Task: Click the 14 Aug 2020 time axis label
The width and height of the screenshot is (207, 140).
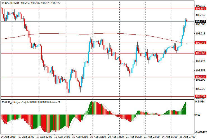Action: point(8,137)
